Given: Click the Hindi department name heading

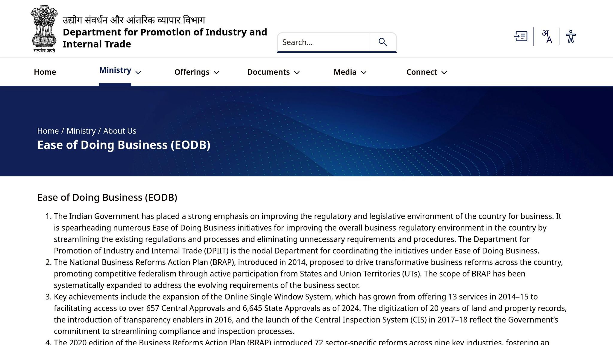Looking at the screenshot, I should [134, 20].
